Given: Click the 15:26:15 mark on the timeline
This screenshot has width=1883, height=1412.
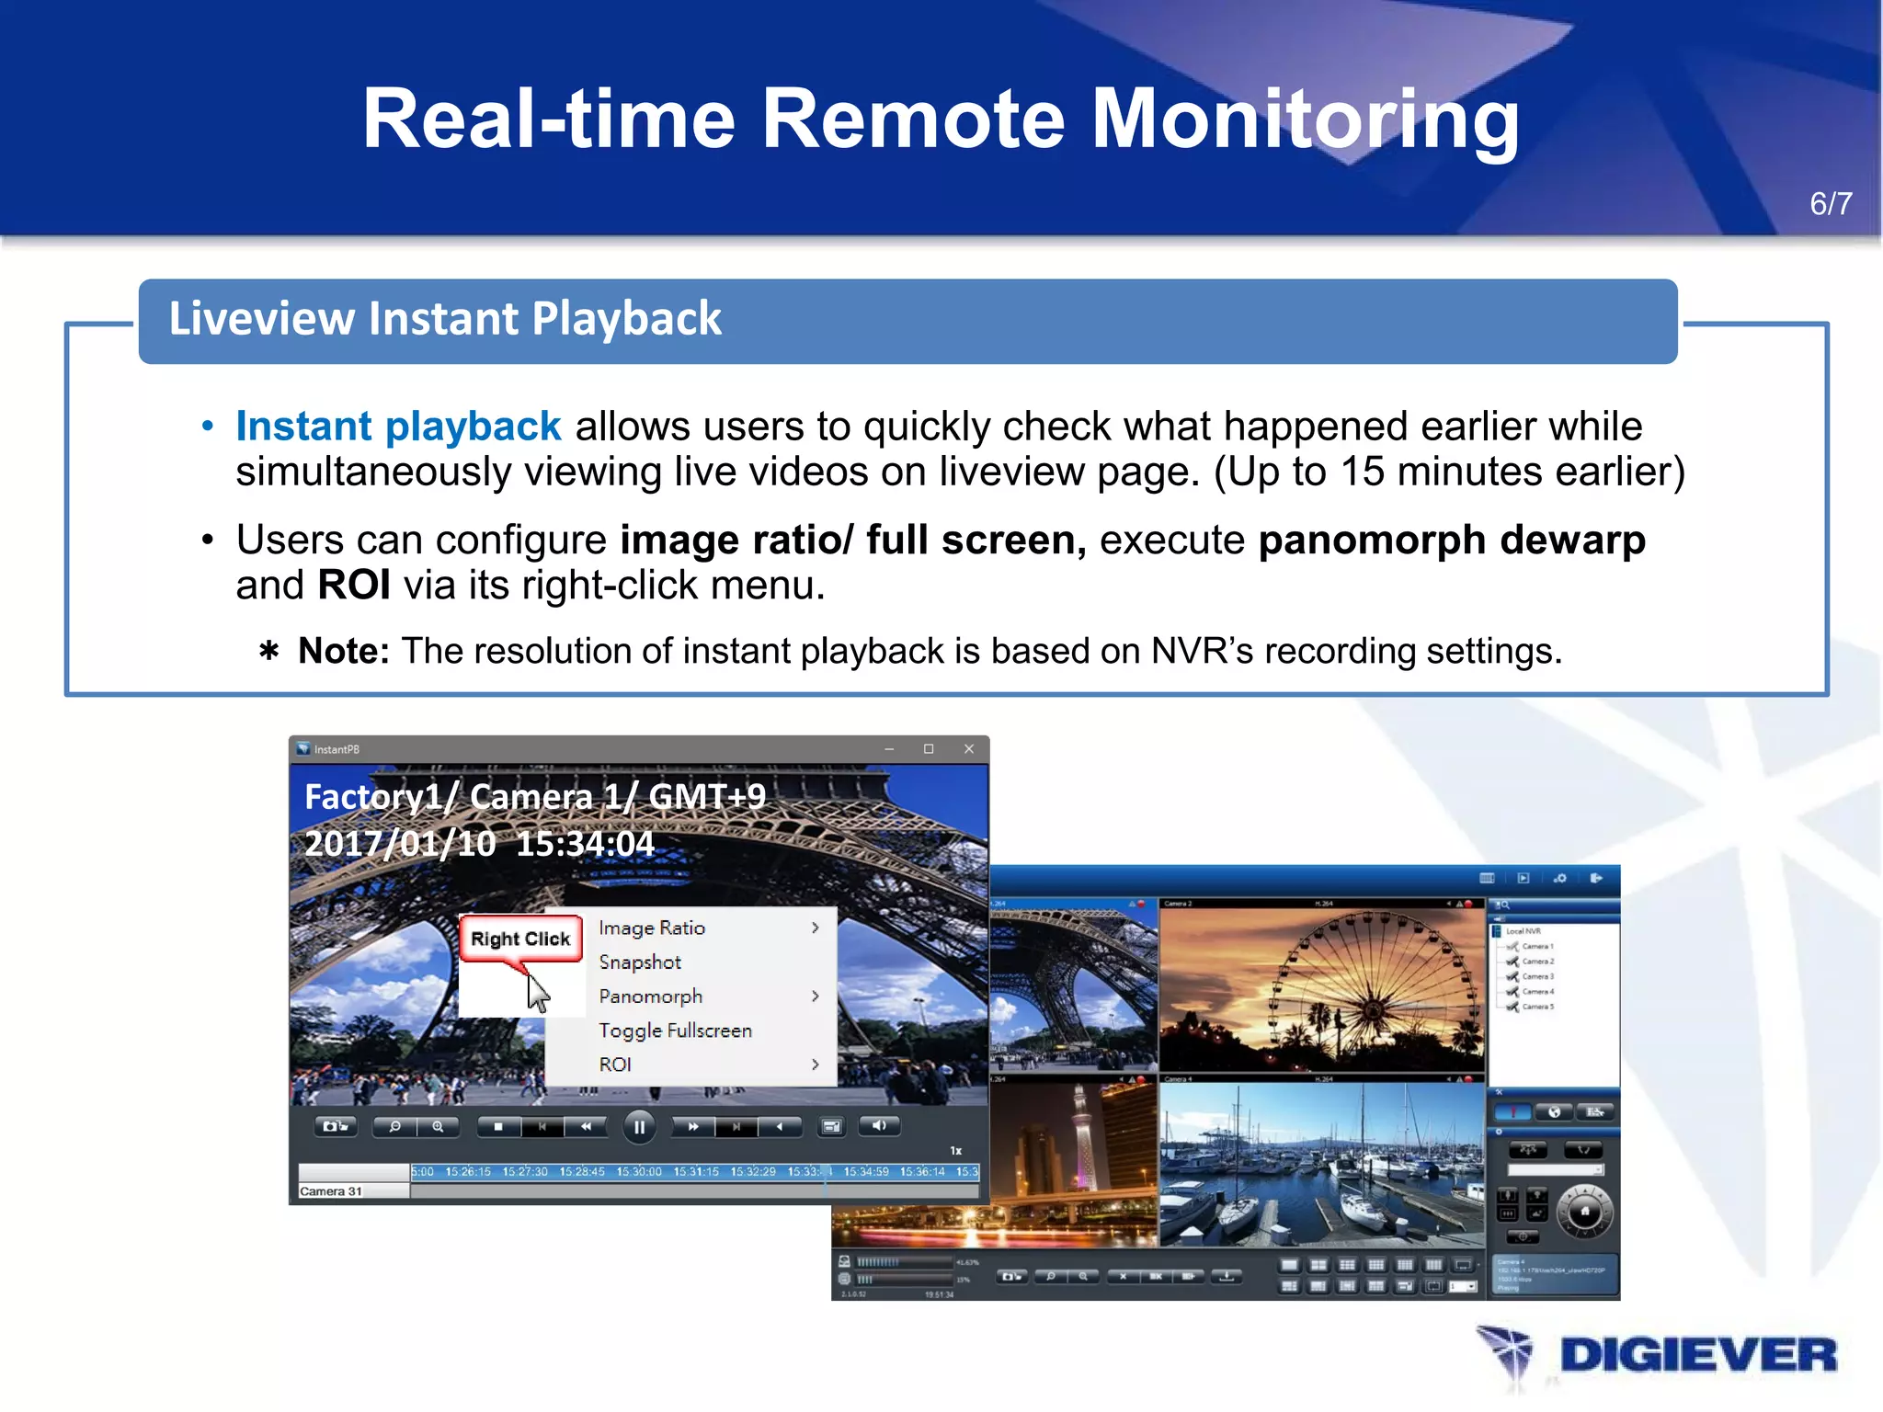Looking at the screenshot, I should point(469,1172).
